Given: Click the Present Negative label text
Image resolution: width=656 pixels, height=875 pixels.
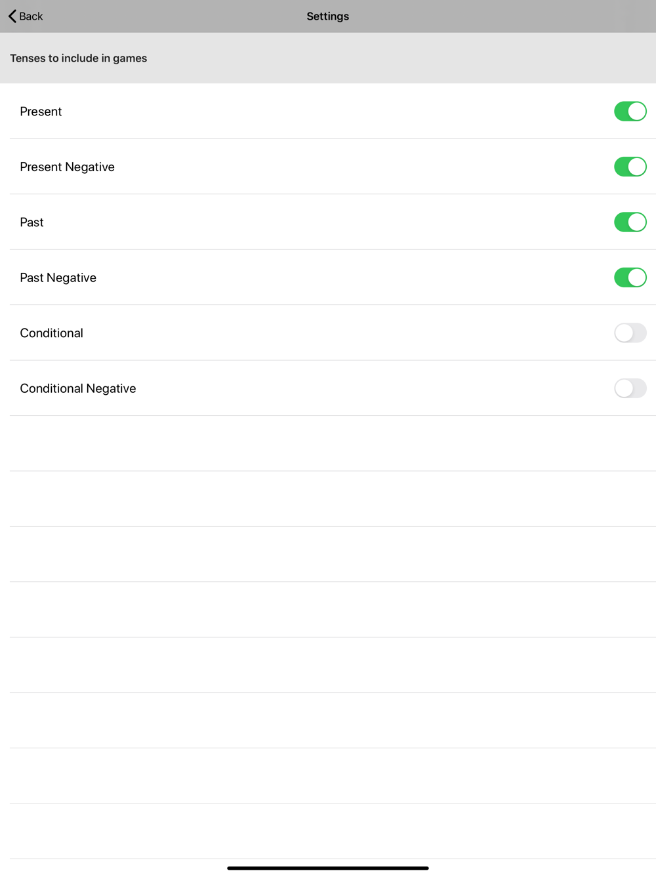Looking at the screenshot, I should pyautogui.click(x=67, y=167).
